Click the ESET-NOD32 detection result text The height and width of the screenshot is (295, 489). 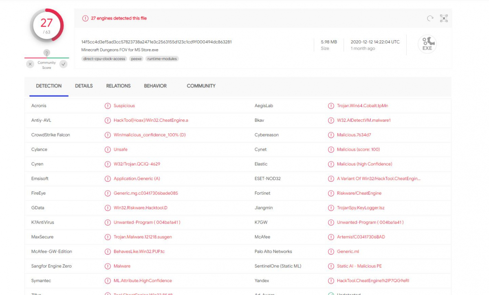point(379,178)
